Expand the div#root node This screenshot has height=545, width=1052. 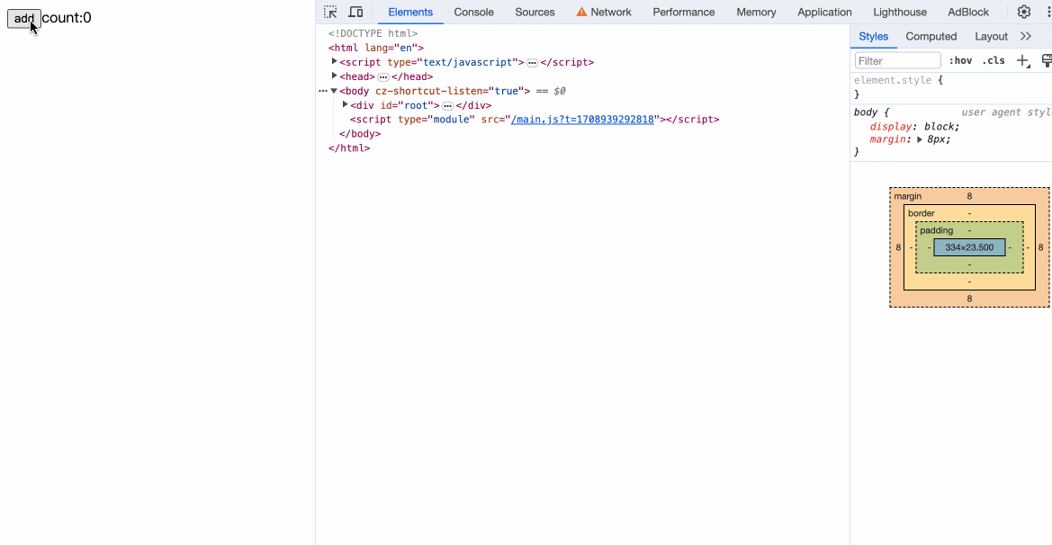(x=346, y=105)
